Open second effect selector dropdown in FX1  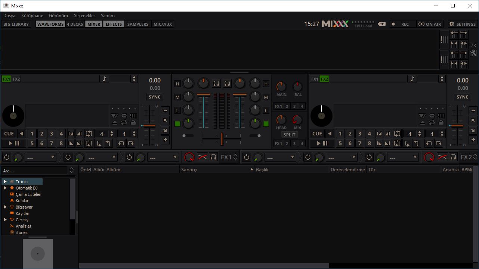[x=102, y=157]
